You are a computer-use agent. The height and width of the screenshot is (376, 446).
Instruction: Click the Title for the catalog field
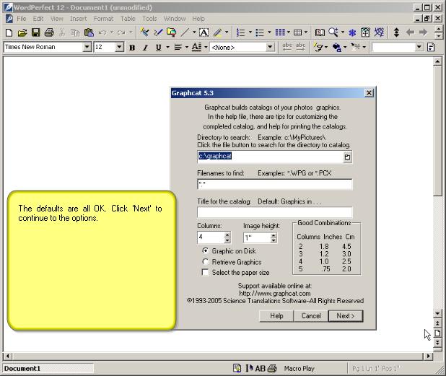click(x=275, y=212)
